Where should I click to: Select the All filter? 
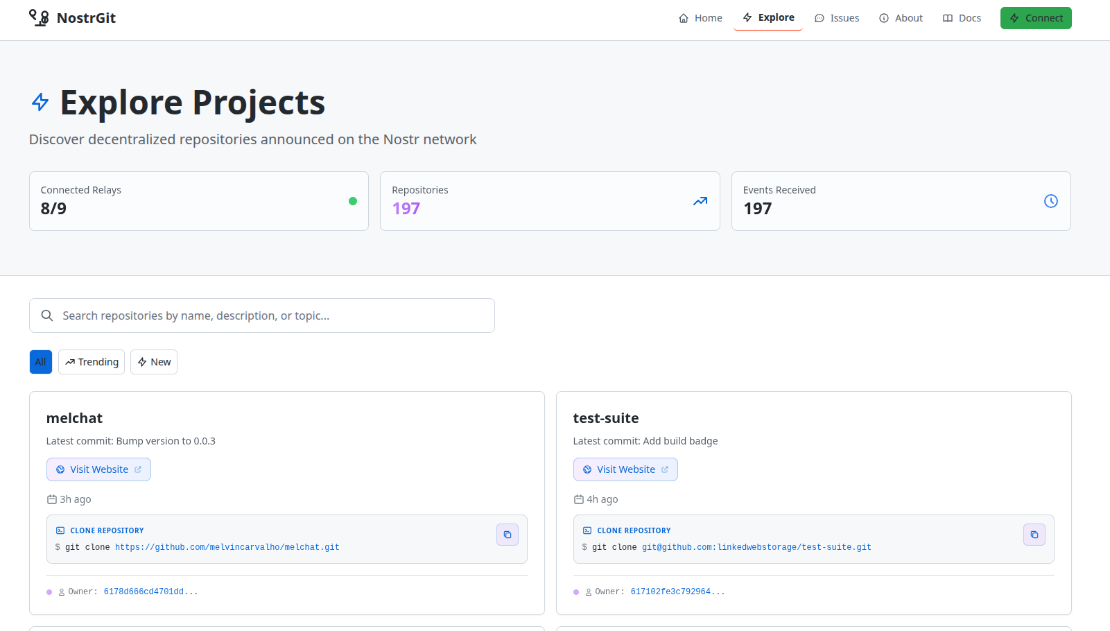pyautogui.click(x=41, y=362)
